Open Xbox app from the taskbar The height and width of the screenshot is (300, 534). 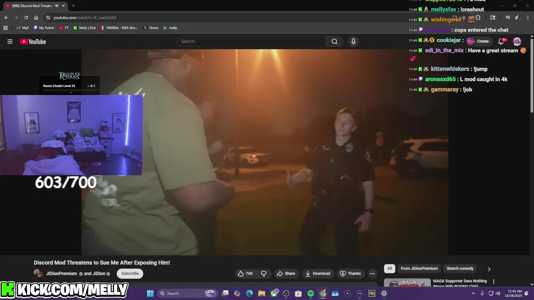pos(274,293)
